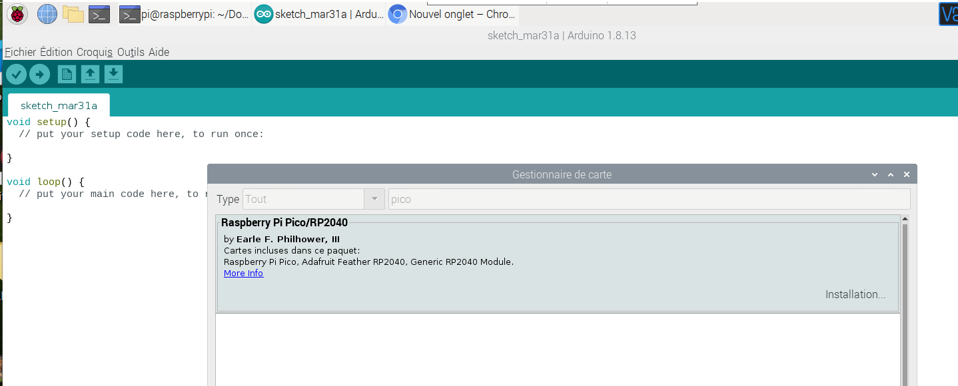Viewport: 958px width, 386px height.
Task: Open the file manager folders icon
Action: pos(73,13)
